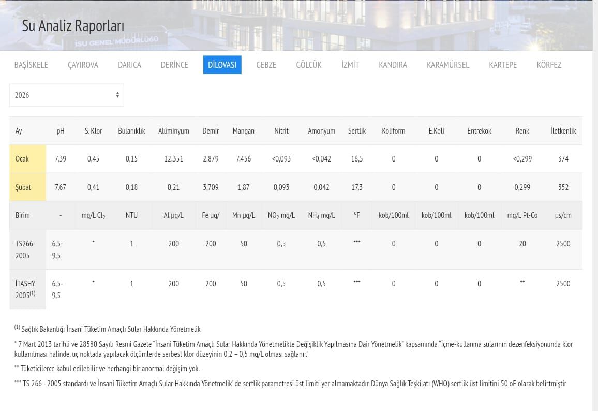Go to the DERİNCE tab
Image resolution: width=598 pixels, height=411 pixels.
point(174,65)
